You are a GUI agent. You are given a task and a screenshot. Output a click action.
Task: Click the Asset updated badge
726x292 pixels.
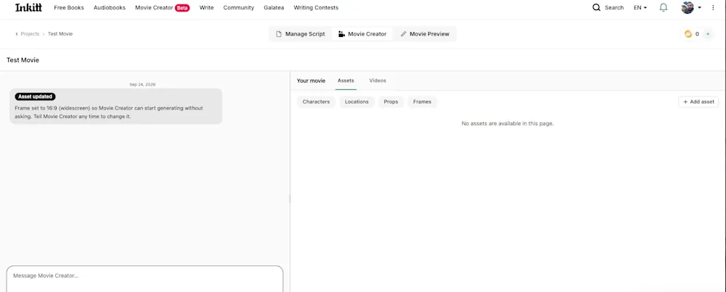pyautogui.click(x=35, y=96)
